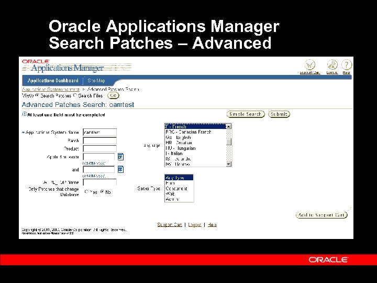The width and height of the screenshot is (377, 283).
Task: Open the Support Cart footer link
Action: [170, 224]
